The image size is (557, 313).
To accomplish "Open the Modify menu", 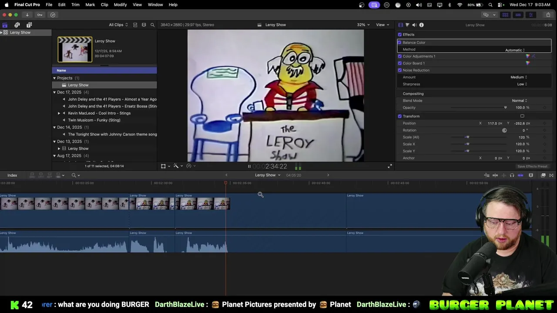I will [x=121, y=4].
